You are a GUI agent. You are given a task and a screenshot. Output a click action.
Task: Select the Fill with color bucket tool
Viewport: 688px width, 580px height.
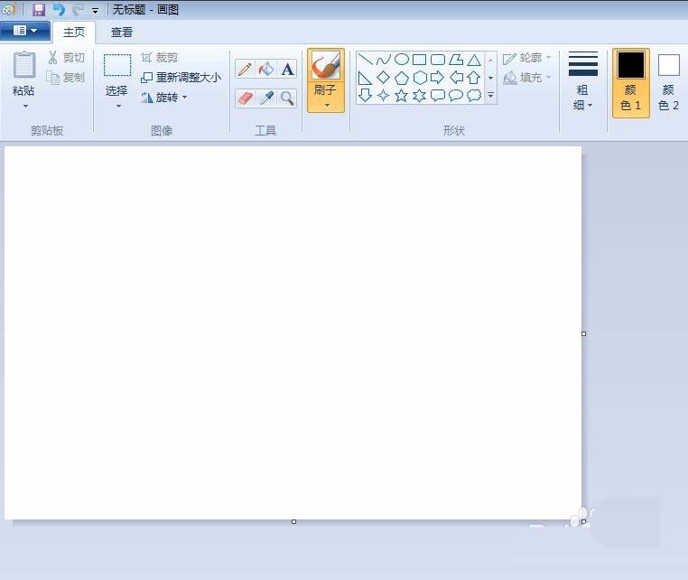pyautogui.click(x=265, y=69)
